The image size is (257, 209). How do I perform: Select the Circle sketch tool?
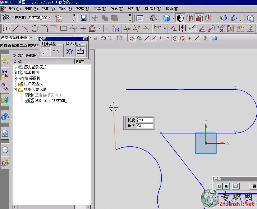(35, 29)
